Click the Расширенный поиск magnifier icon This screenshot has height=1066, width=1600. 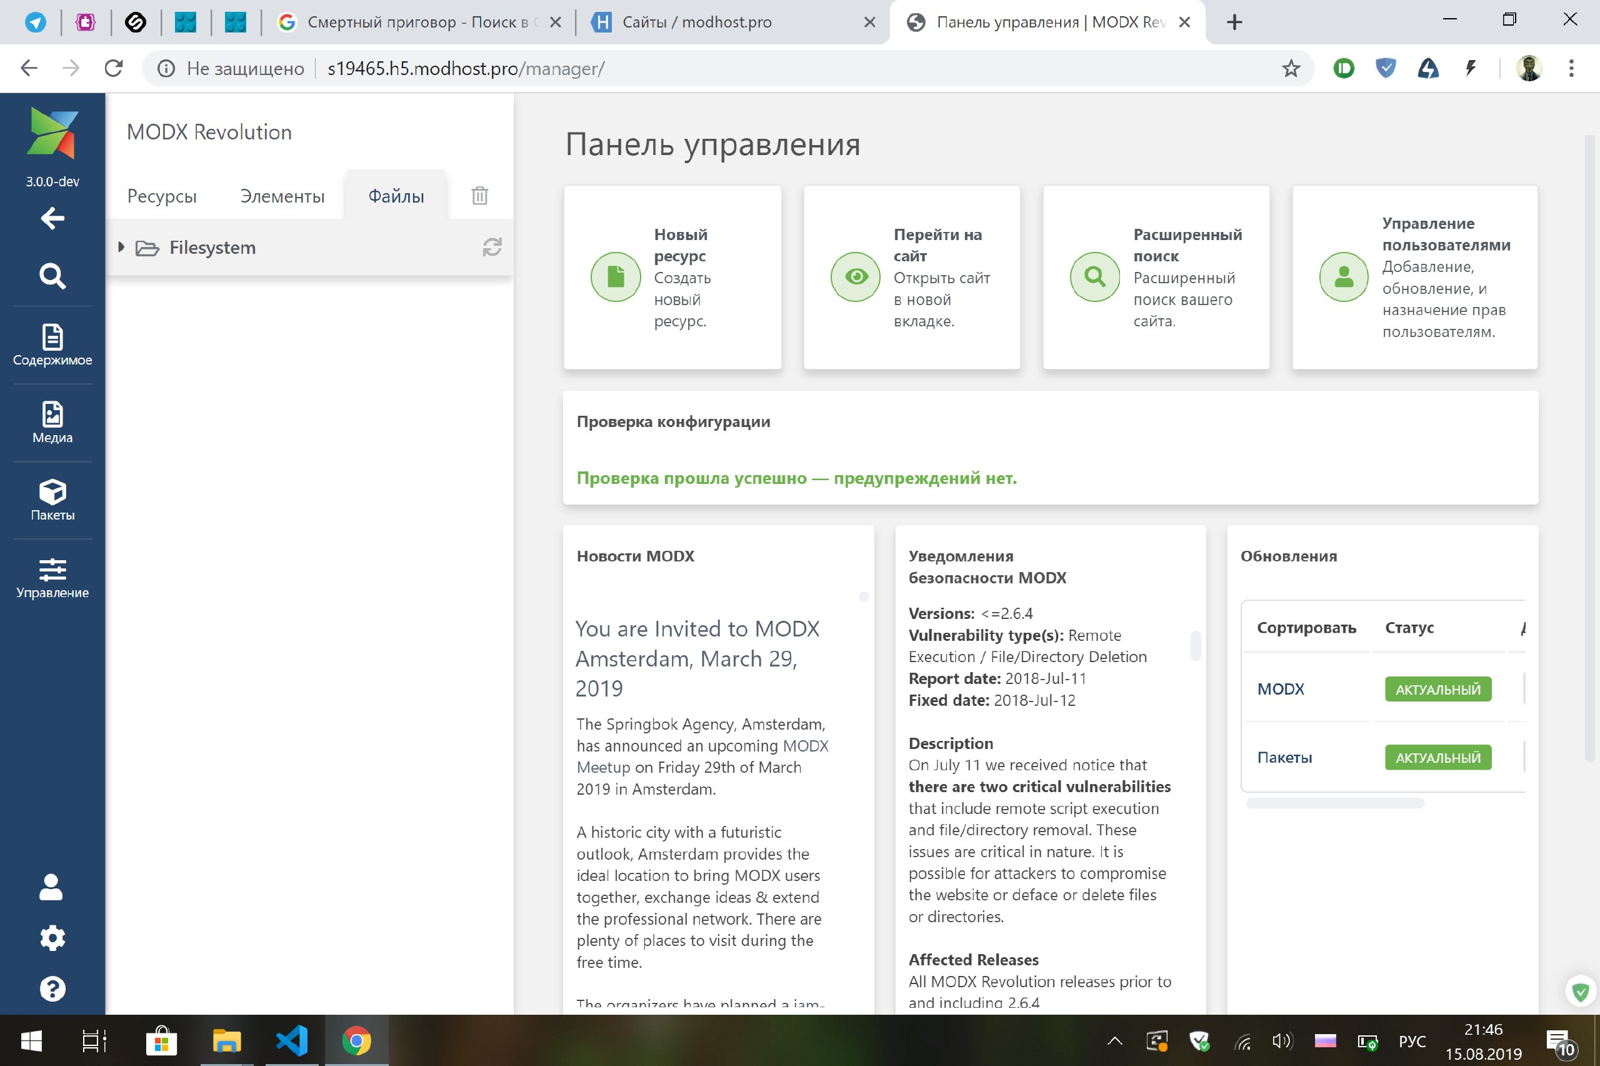click(x=1094, y=277)
